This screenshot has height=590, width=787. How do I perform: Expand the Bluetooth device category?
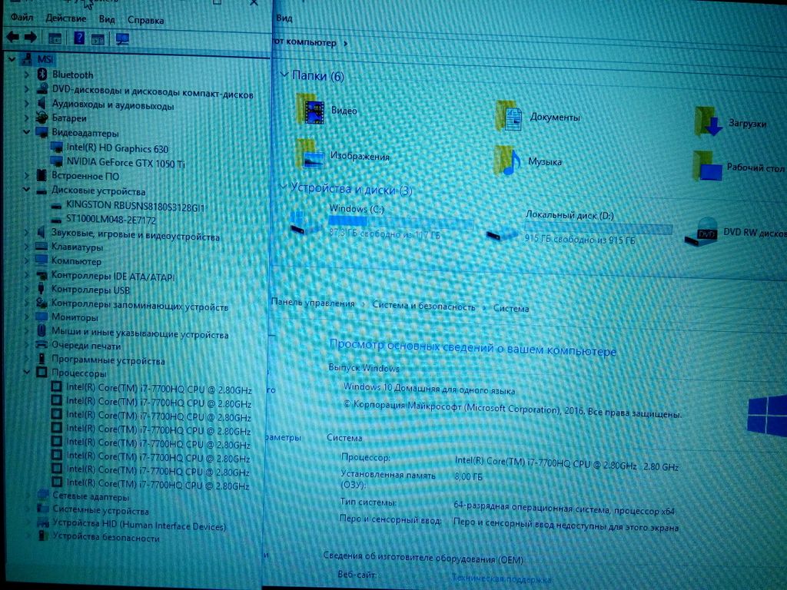click(x=27, y=75)
